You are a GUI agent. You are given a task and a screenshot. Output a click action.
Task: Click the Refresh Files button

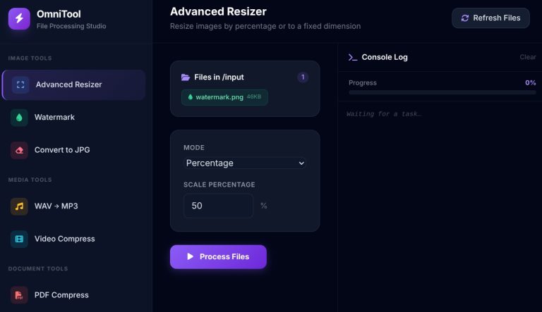tap(490, 18)
